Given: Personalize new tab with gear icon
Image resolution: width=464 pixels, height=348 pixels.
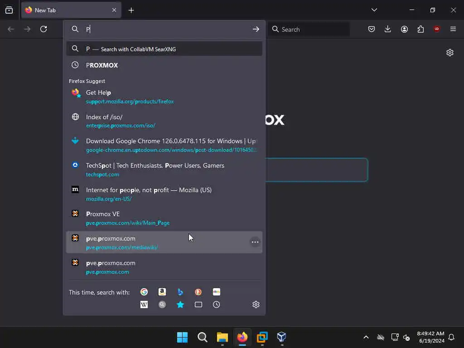Looking at the screenshot, I should coord(450,53).
